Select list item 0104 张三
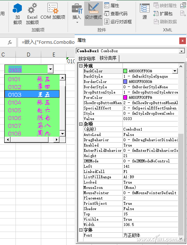This screenshot has height=245, width=187. (x=32, y=102)
